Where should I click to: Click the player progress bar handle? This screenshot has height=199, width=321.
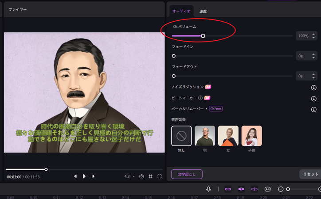(46, 169)
